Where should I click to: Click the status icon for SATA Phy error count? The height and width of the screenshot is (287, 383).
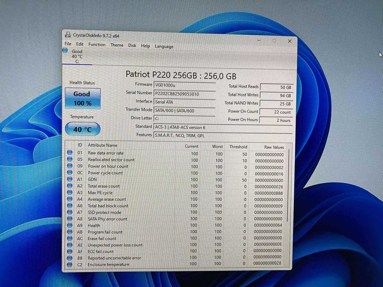click(x=70, y=219)
